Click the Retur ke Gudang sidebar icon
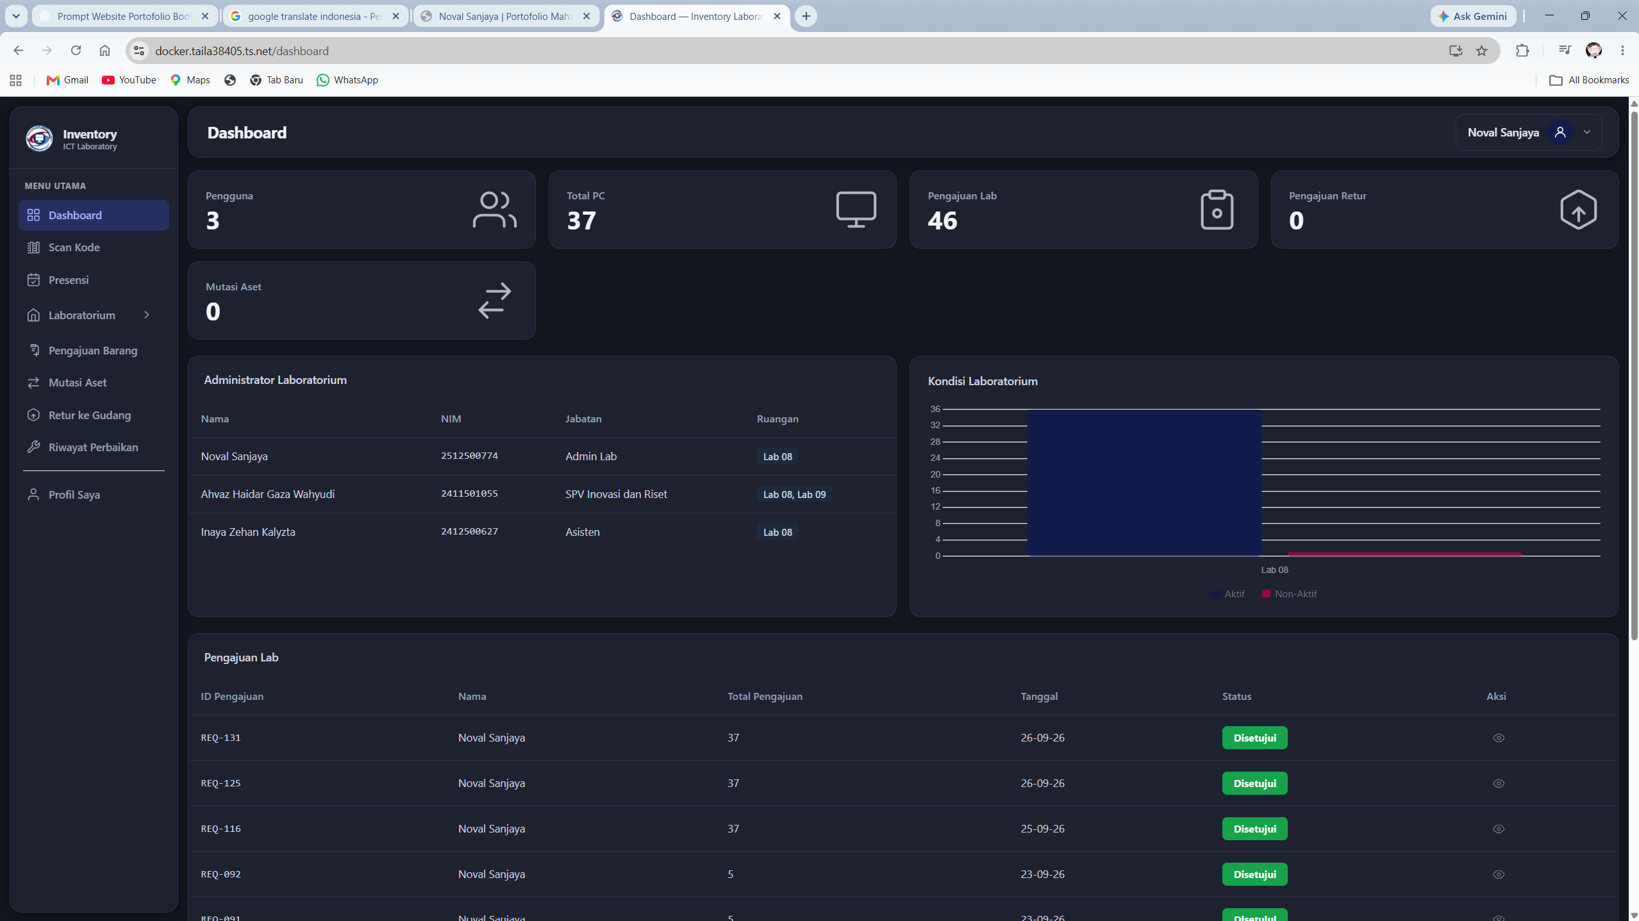This screenshot has width=1639, height=921. tap(33, 415)
